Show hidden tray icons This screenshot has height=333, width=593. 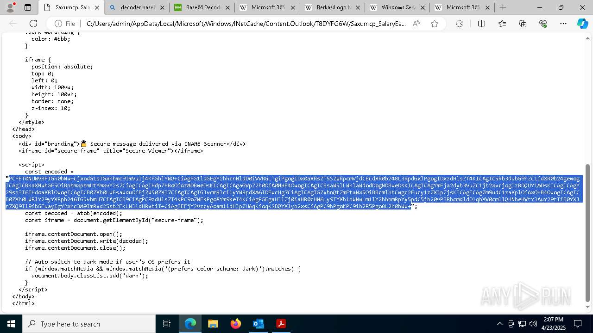[499, 324]
